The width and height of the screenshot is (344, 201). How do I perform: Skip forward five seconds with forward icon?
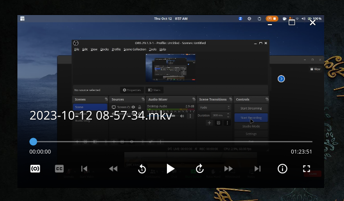tap(199, 169)
